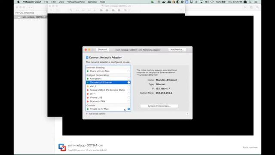
Task: Open the Virtual Machine menu
Action: pos(76,2)
